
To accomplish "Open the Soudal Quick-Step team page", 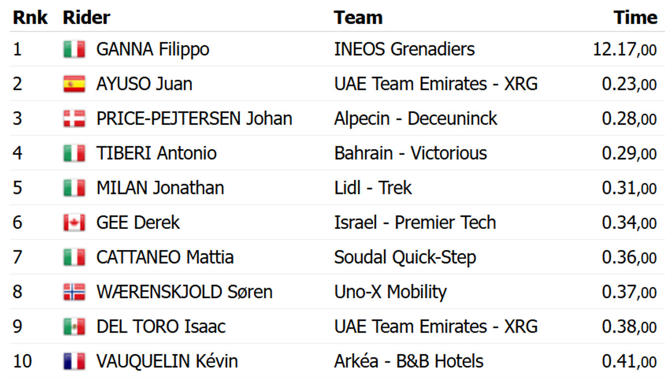I will tap(405, 257).
